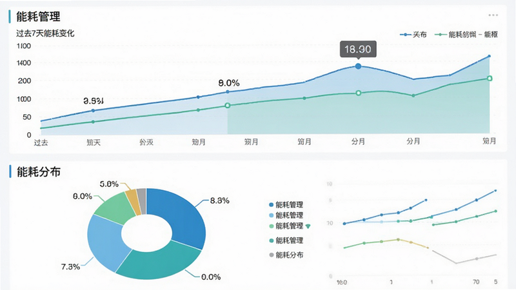
Task: Toggle the gray 能耗分布 legend item
Action: (x=286, y=255)
